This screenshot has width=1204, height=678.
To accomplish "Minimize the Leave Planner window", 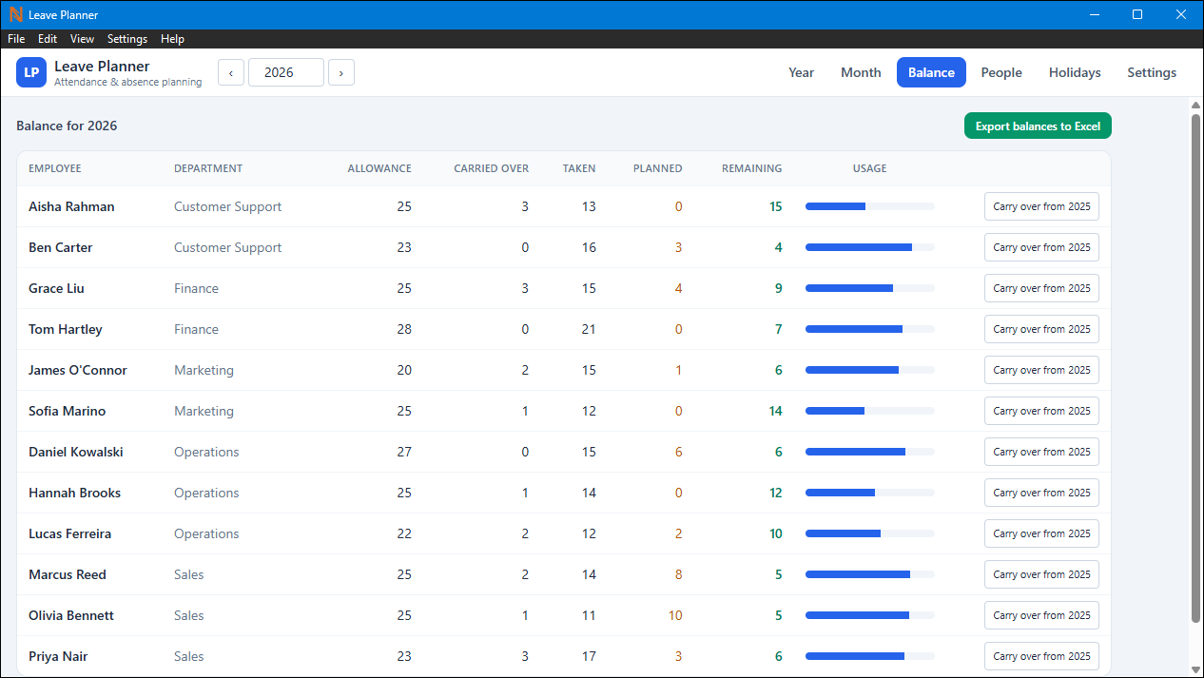I will 1095,14.
